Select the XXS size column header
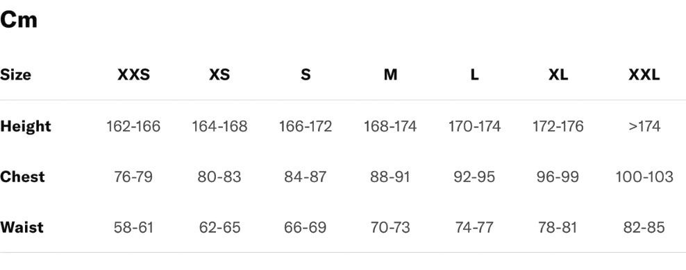The width and height of the screenshot is (686, 270). (x=133, y=75)
